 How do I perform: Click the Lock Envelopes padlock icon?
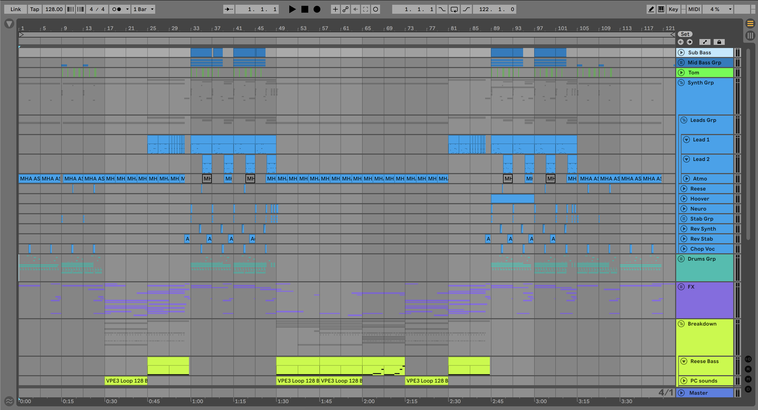tap(719, 42)
